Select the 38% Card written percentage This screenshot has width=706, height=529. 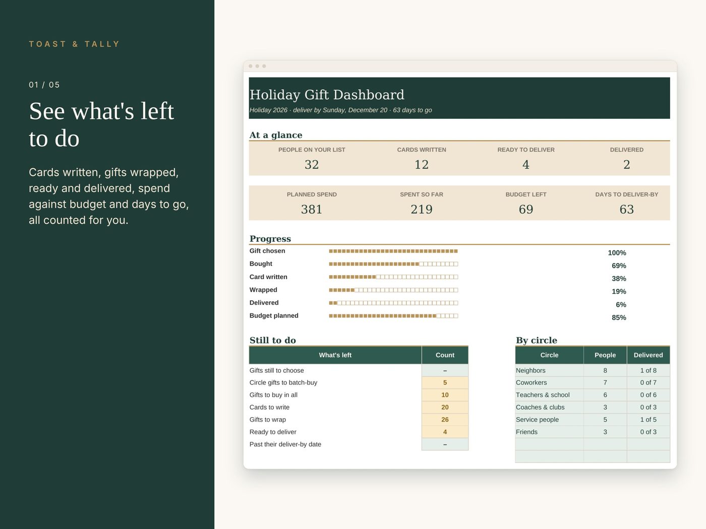click(619, 279)
